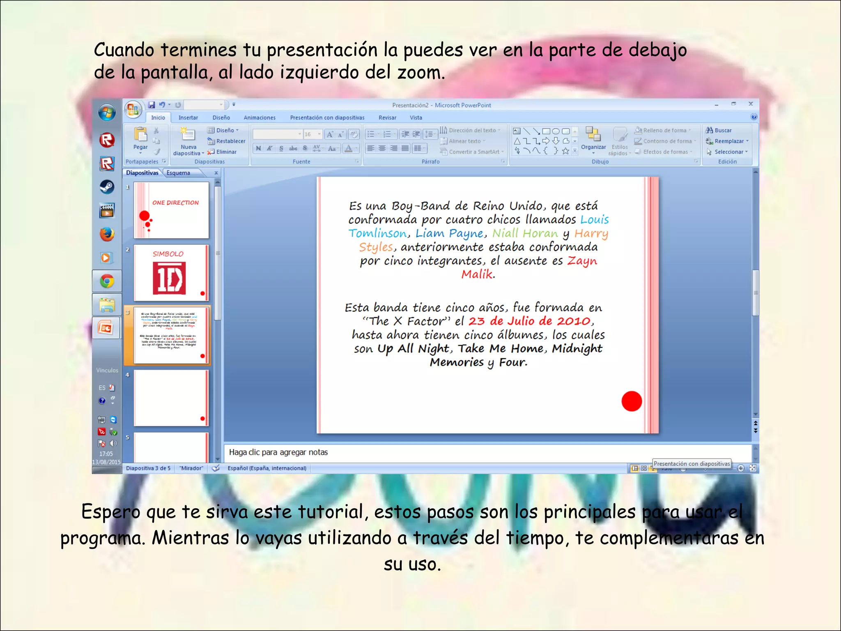Start slideshow from status bar icon
This screenshot has height=631, width=841.
653,468
